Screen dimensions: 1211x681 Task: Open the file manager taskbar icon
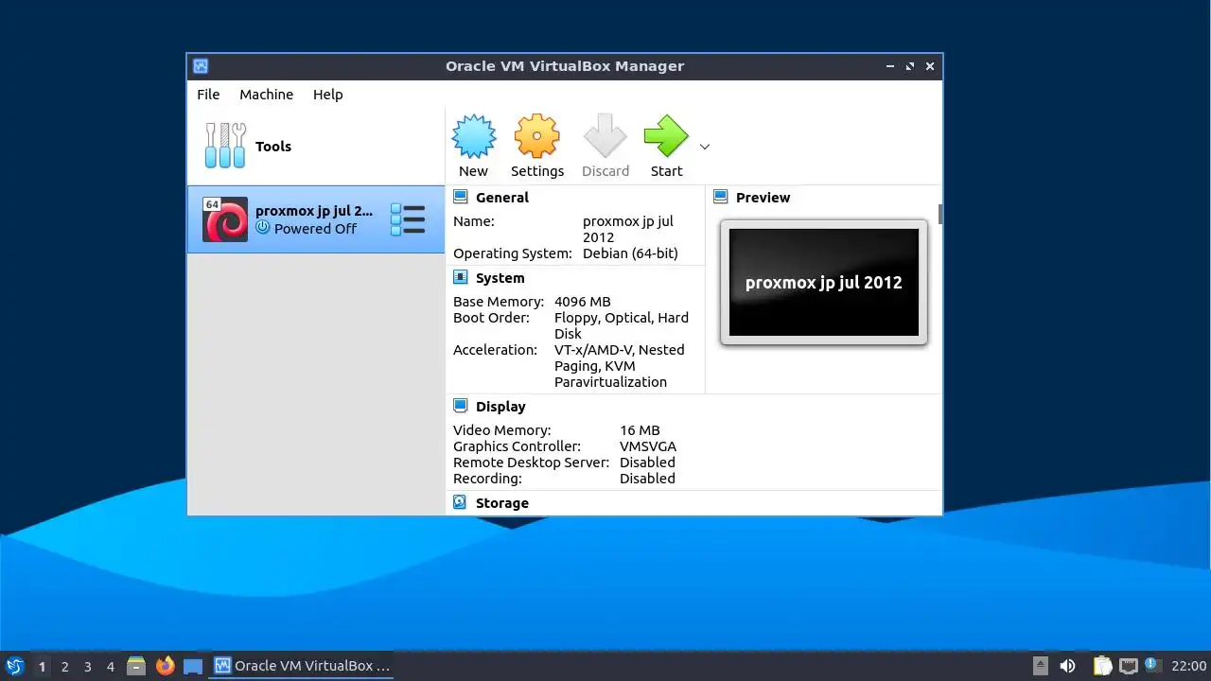(x=136, y=666)
